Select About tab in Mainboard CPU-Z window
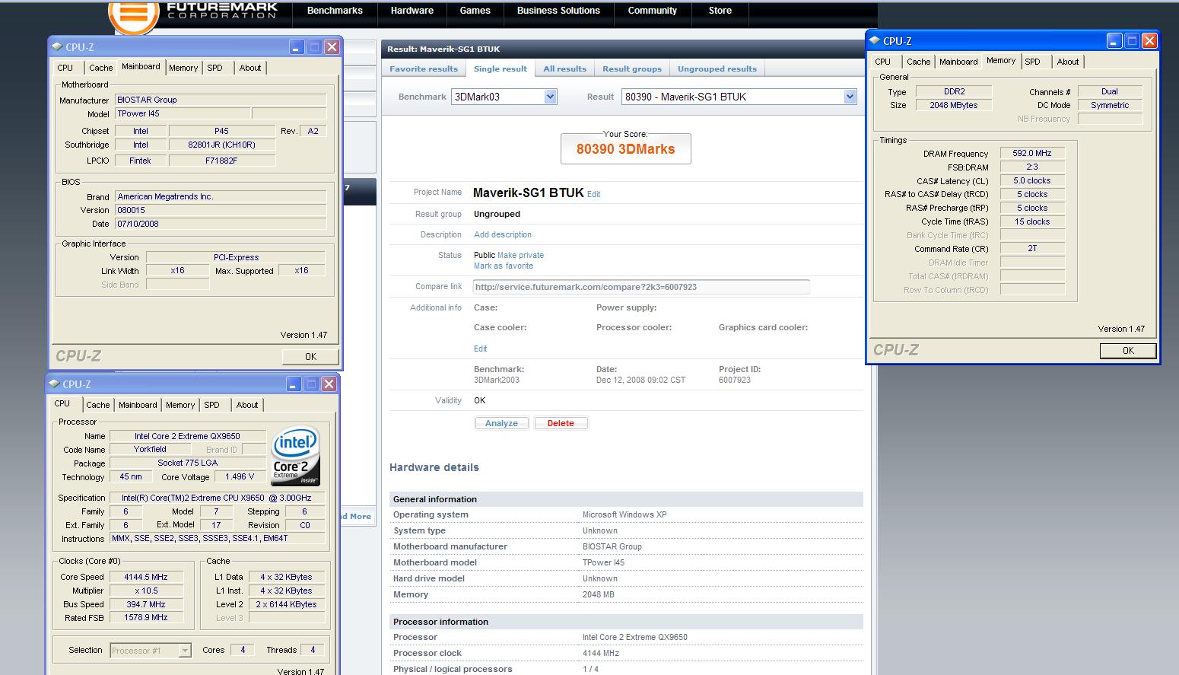Viewport: 1179px width, 675px height. click(x=250, y=68)
